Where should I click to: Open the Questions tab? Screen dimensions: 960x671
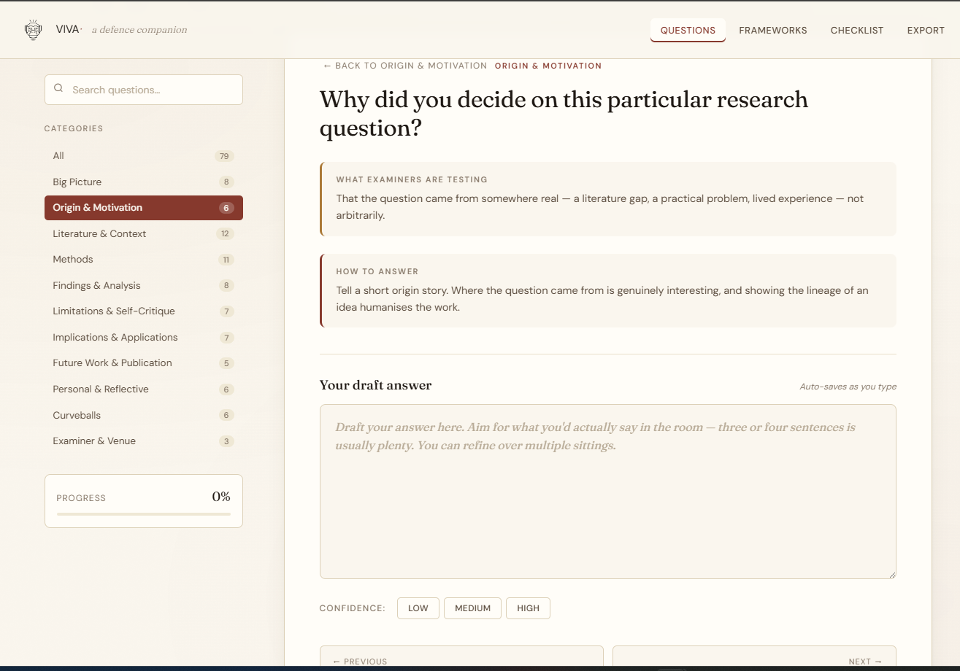tap(688, 31)
